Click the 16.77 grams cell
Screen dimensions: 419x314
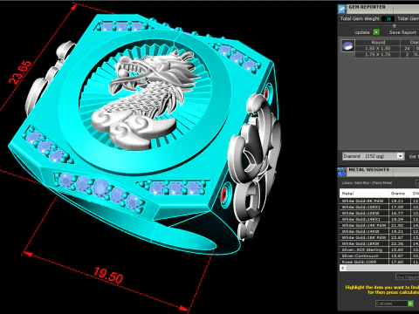pos(399,213)
